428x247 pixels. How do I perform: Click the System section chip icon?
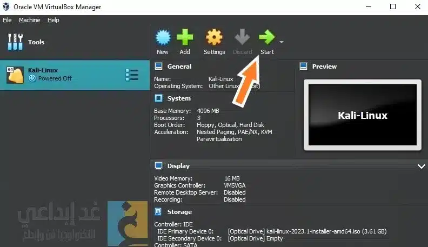[158, 98]
